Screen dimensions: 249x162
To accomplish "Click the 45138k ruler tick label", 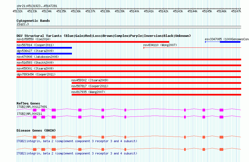I will coord(105,11).
